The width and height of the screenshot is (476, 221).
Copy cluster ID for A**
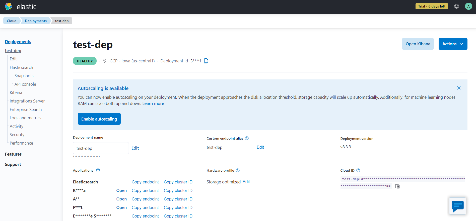[x=178, y=199]
